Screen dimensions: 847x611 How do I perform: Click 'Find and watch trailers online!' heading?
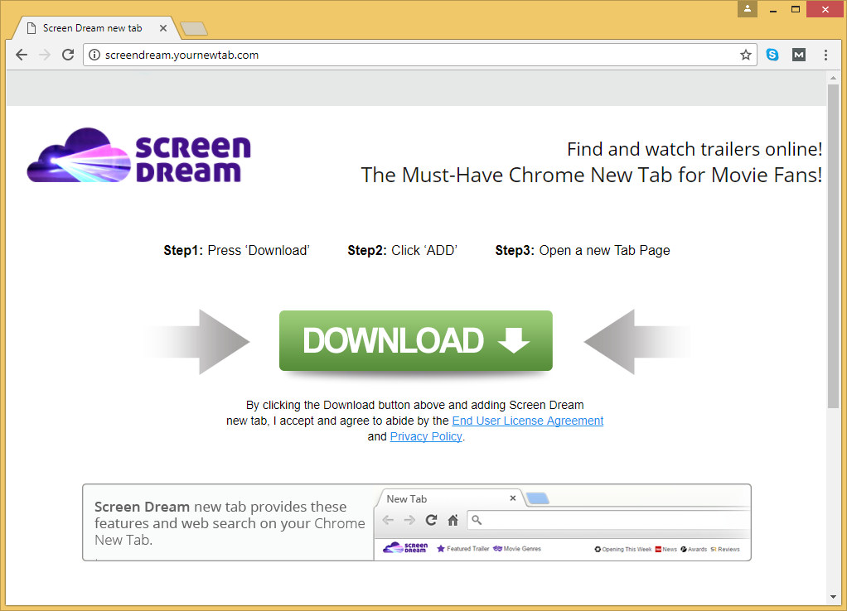[x=695, y=149]
